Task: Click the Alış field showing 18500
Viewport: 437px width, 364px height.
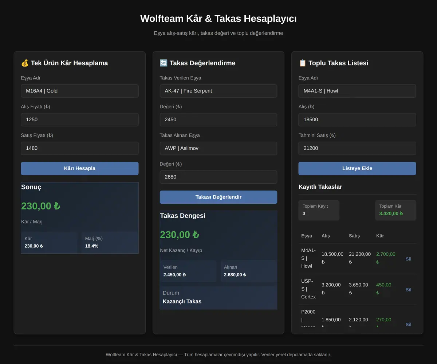Action: (357, 120)
